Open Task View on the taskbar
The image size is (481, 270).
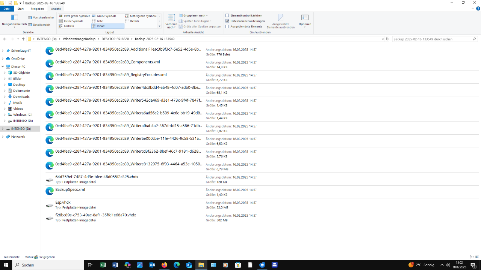point(90,265)
